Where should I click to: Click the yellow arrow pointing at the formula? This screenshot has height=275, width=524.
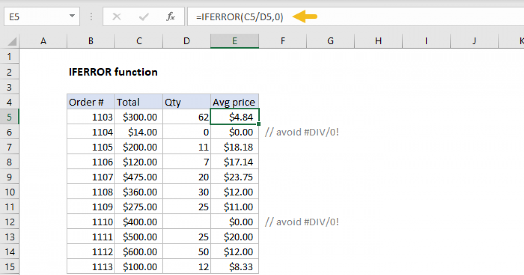point(306,17)
